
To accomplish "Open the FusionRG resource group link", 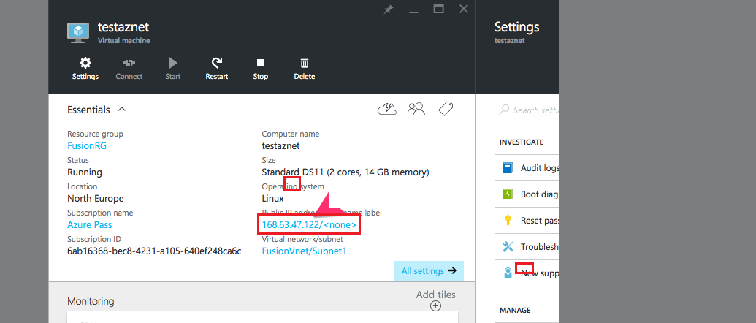I will coord(87,146).
